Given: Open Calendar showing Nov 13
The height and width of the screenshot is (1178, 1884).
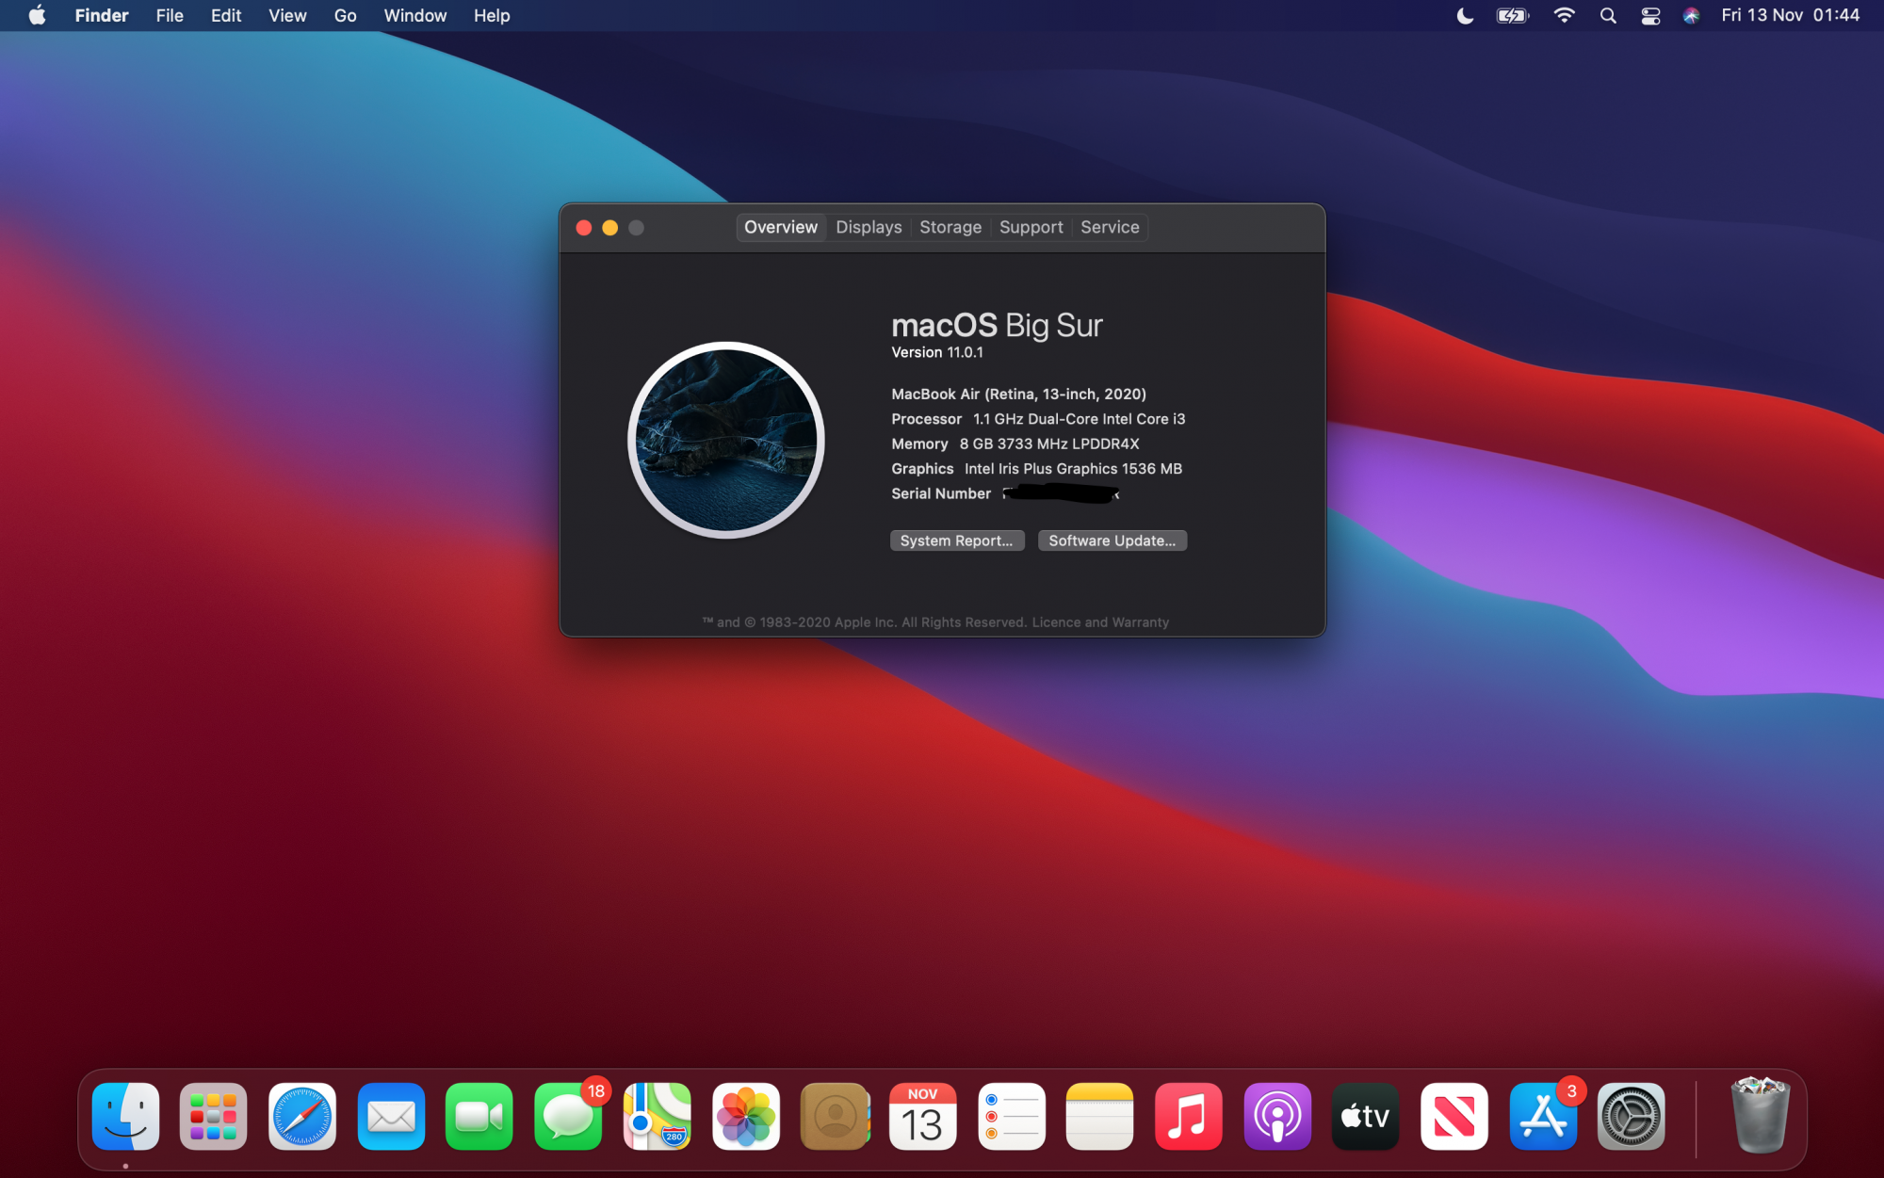Looking at the screenshot, I should pyautogui.click(x=923, y=1117).
